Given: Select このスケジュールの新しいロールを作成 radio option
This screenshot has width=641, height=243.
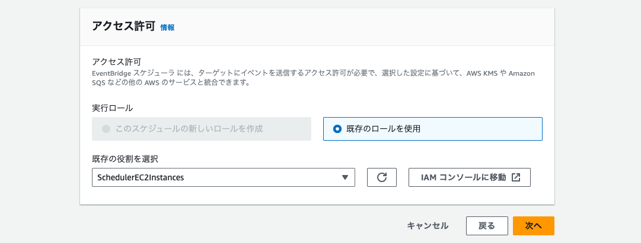Looking at the screenshot, I should [202, 129].
